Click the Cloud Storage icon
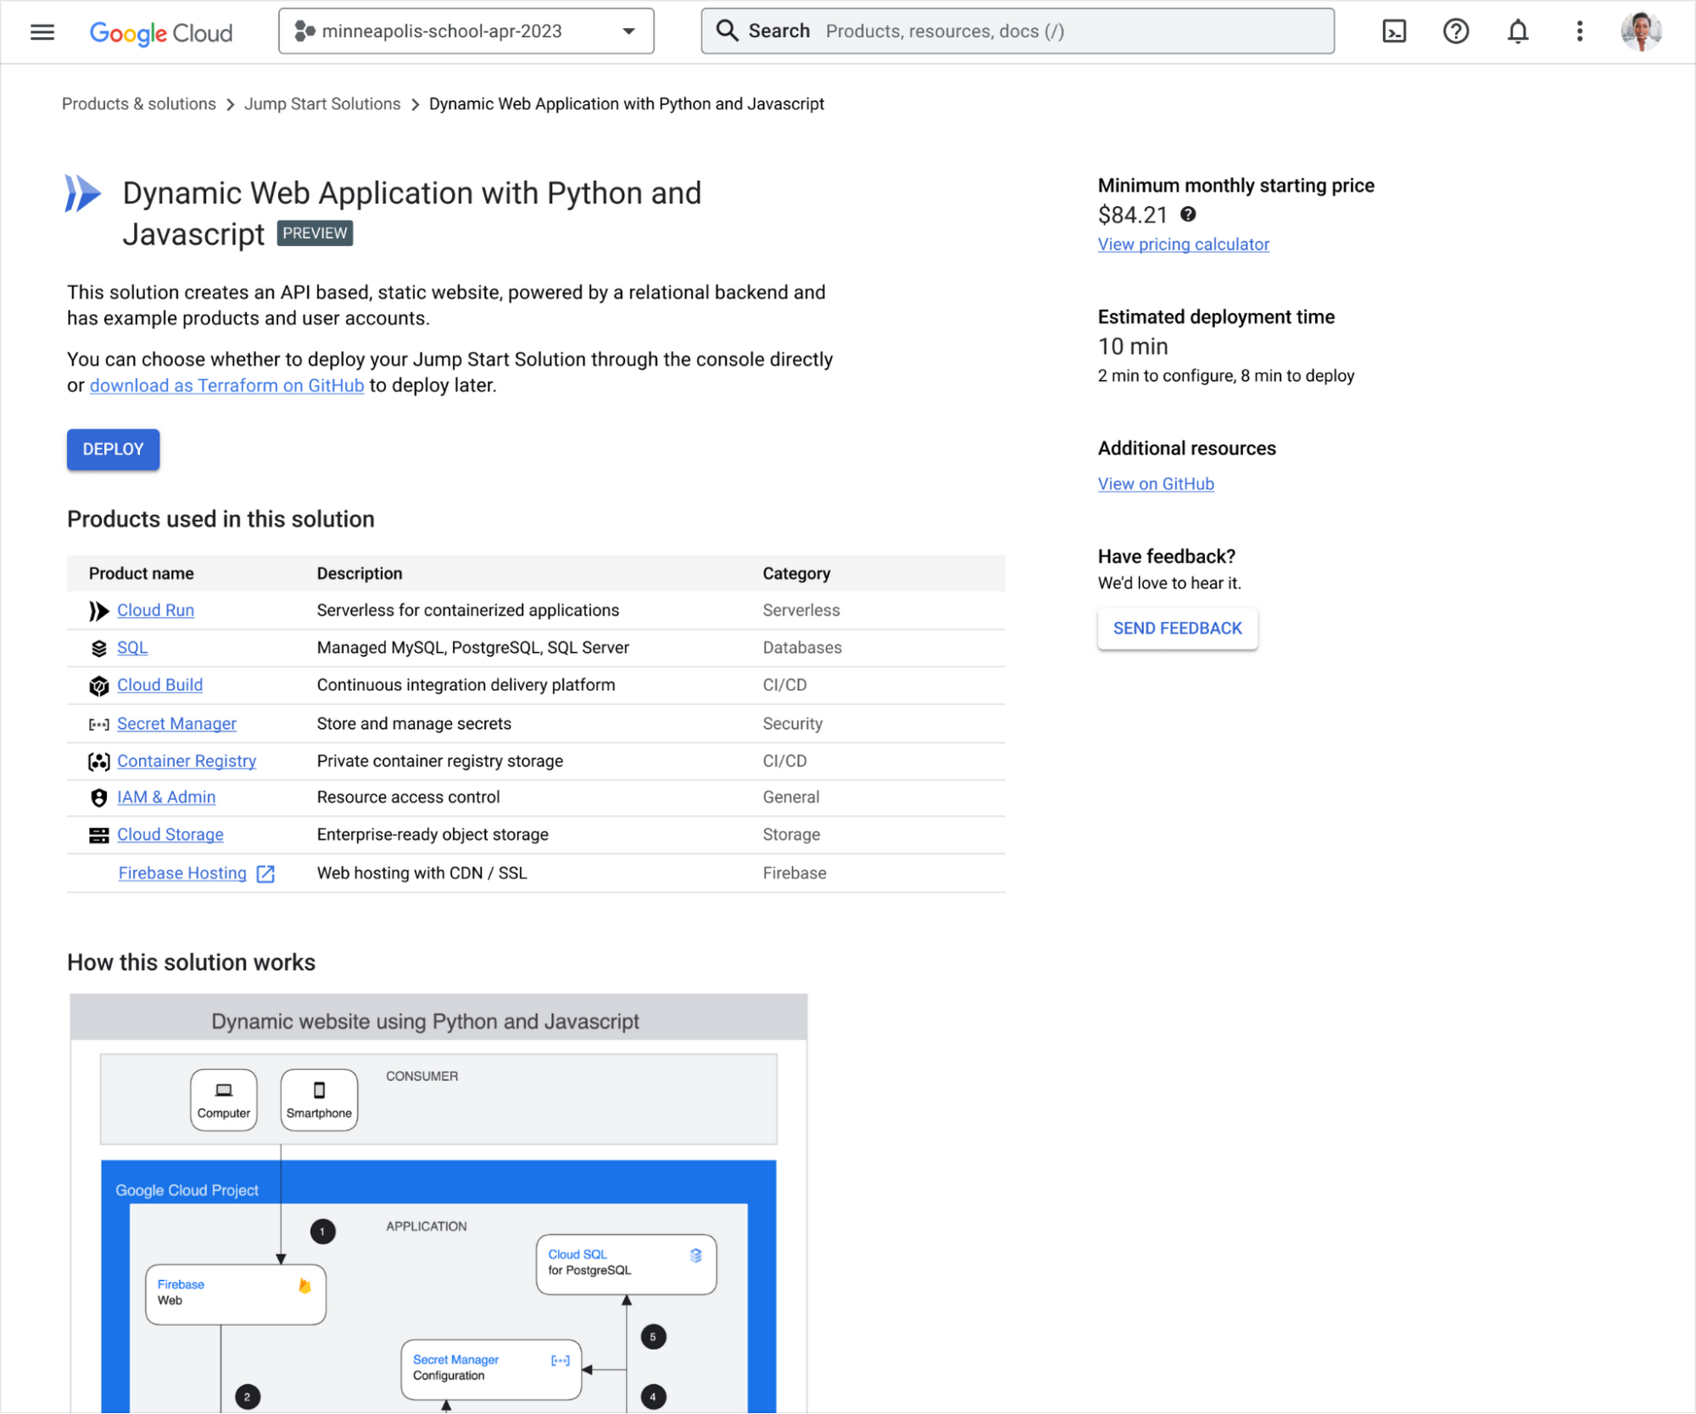1696x1414 pixels. tap(96, 834)
